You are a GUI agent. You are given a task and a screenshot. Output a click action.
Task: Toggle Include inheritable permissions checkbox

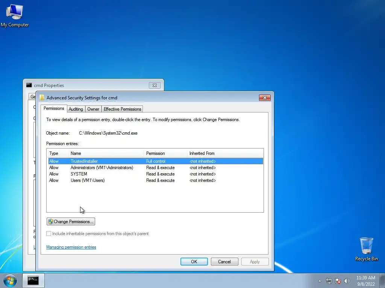click(49, 234)
